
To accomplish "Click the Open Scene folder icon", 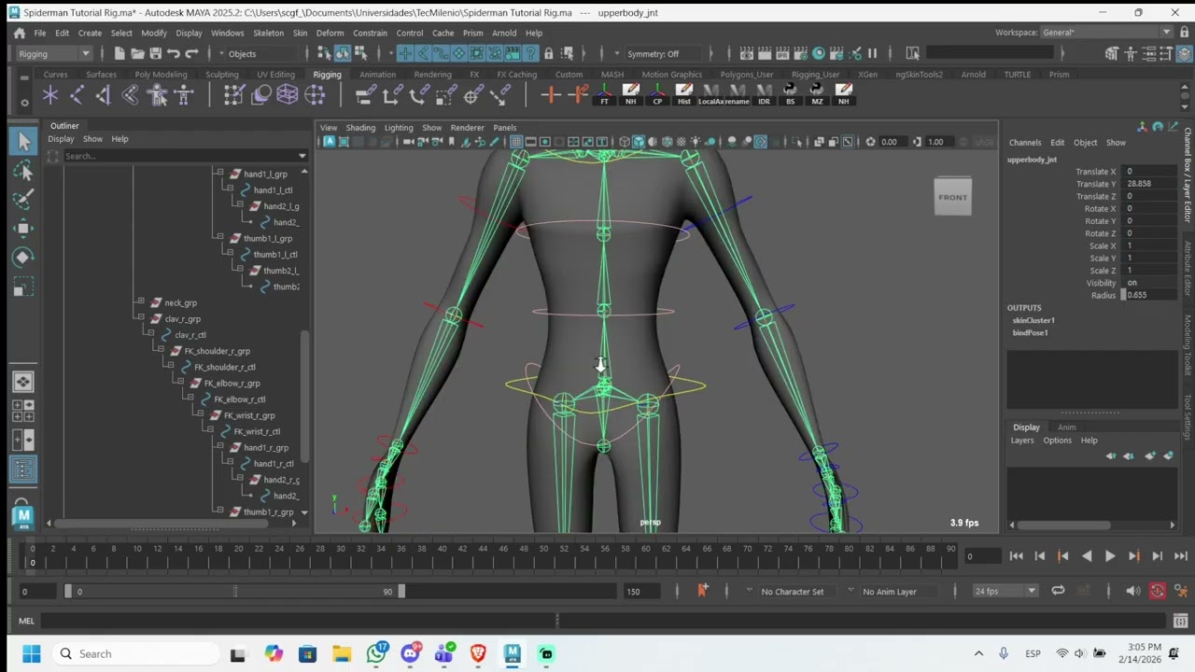I will [137, 53].
